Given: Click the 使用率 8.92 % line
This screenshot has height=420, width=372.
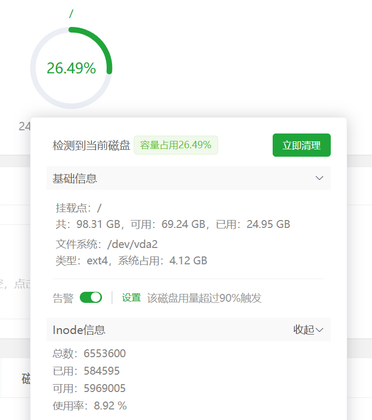Looking at the screenshot, I should pyautogui.click(x=90, y=406).
